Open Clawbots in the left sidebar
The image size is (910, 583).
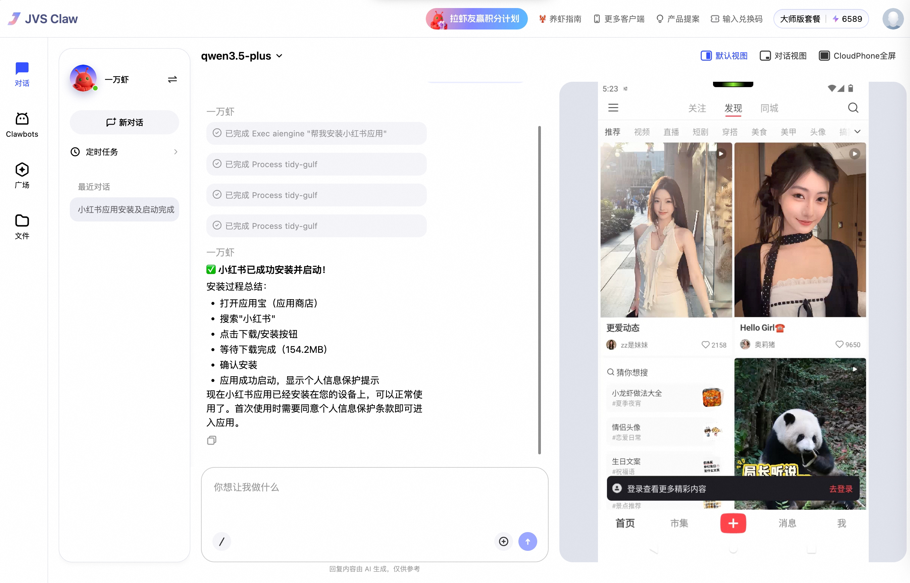(x=22, y=125)
